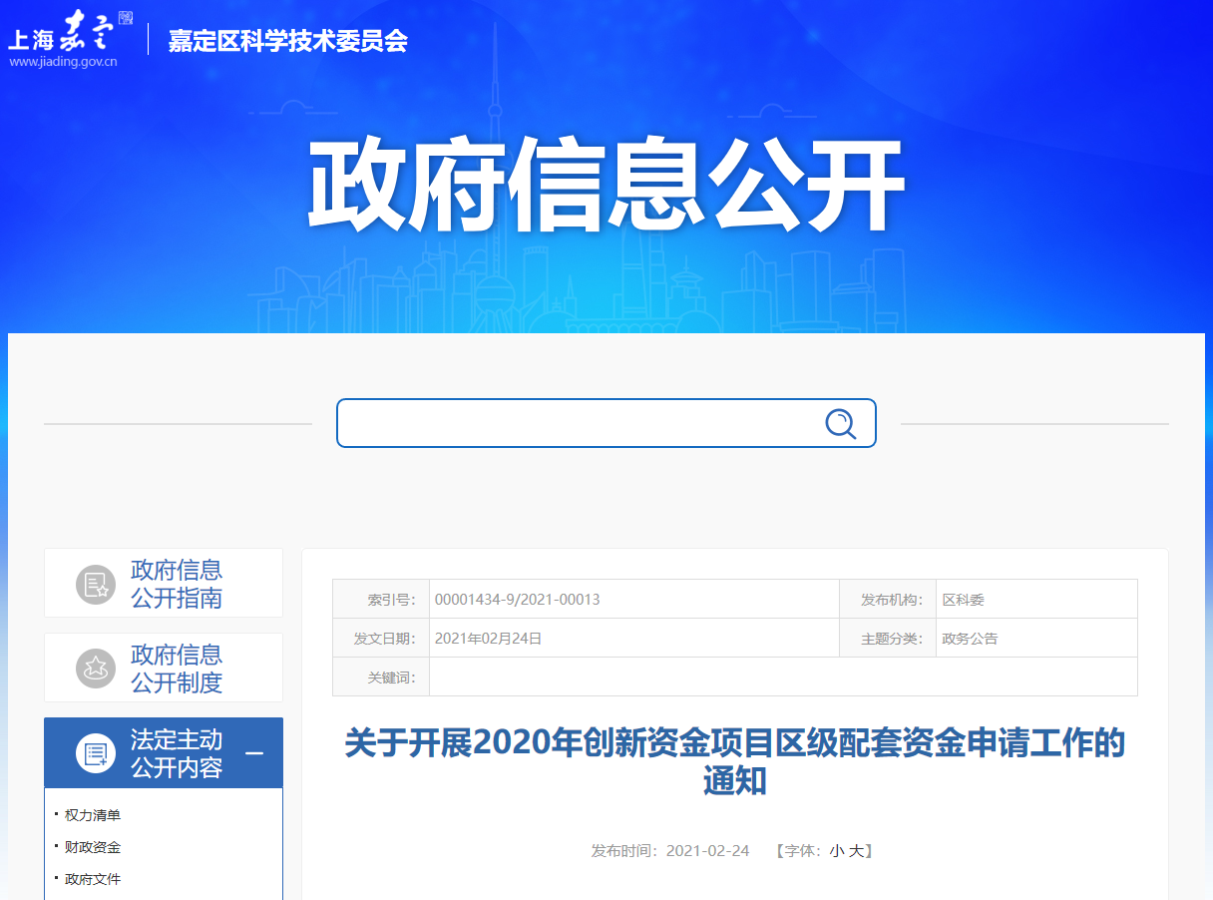
Task: Select index number 00001434-9/2021-00013
Action: tap(518, 600)
